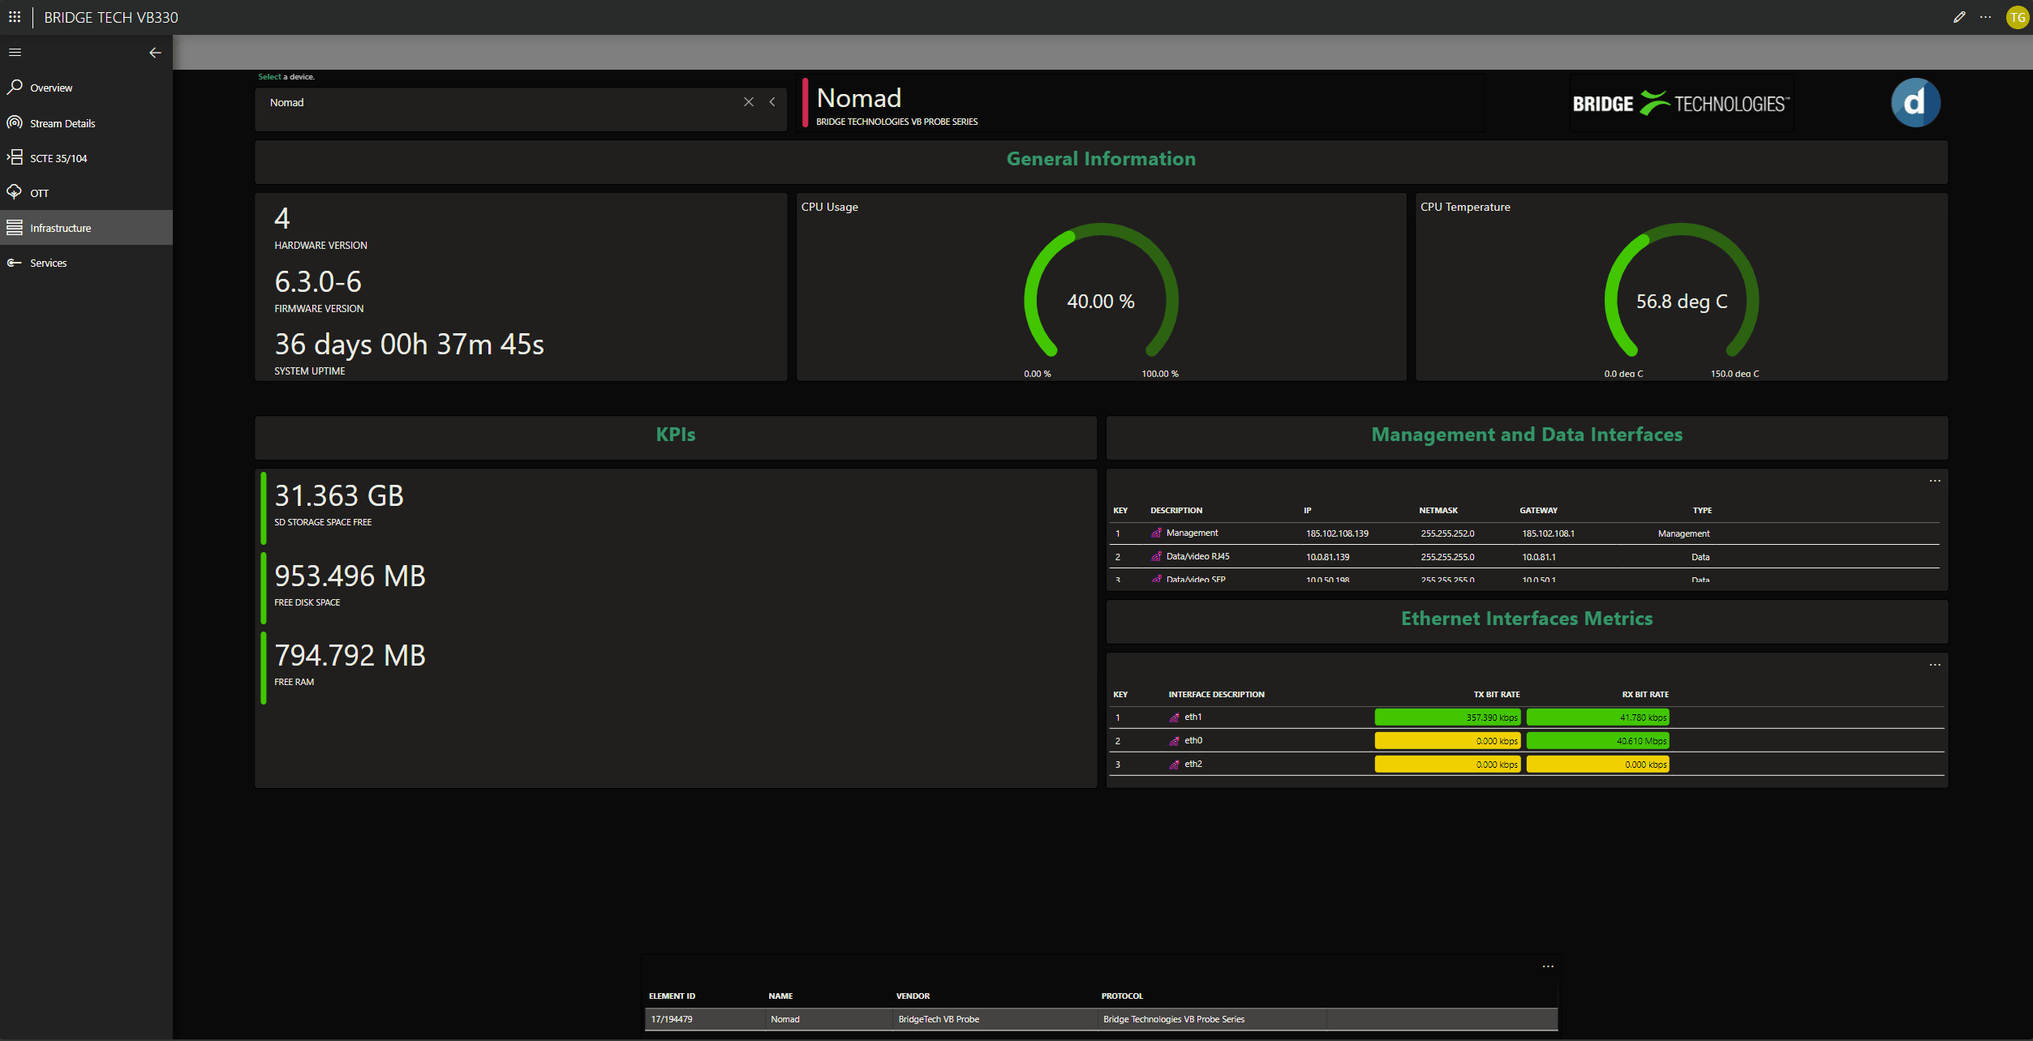Click the Bridge Technologies logo
Image resolution: width=2033 pixels, height=1041 pixels.
pos(1681,104)
